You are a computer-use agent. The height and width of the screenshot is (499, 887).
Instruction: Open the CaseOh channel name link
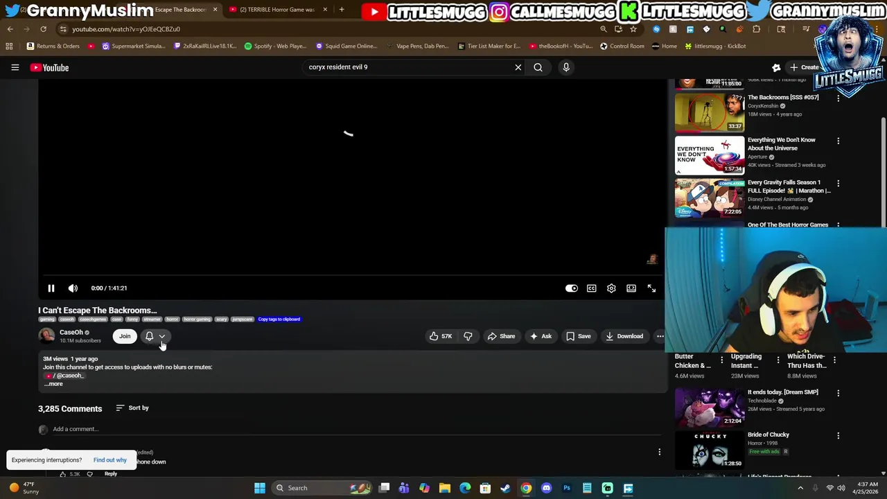71,333
